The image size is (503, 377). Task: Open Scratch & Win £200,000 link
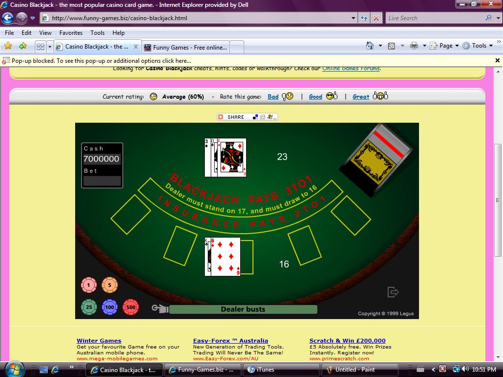[347, 341]
